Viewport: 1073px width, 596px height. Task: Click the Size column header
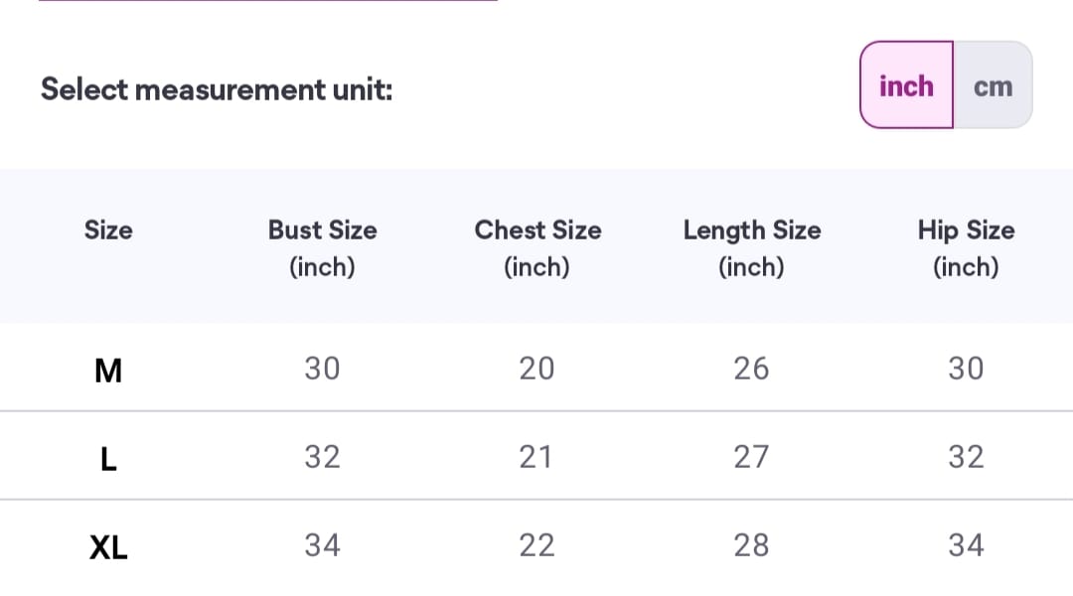(108, 230)
